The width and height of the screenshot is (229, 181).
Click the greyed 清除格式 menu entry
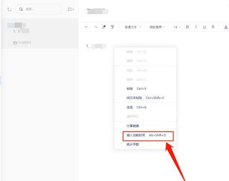(x=145, y=116)
